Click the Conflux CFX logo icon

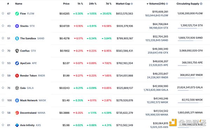17,51
